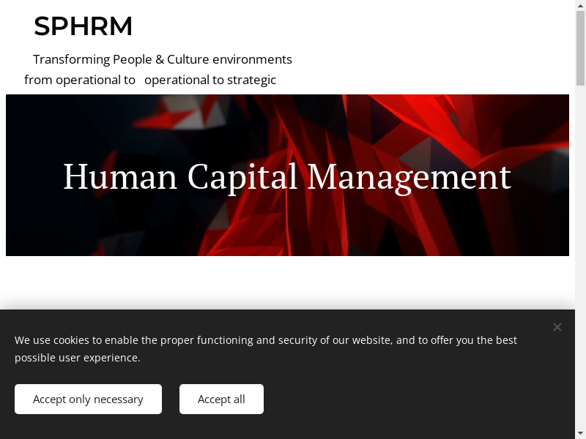The image size is (586, 439).
Task: Dismiss the cookie banner with the X icon
Action: point(557,327)
